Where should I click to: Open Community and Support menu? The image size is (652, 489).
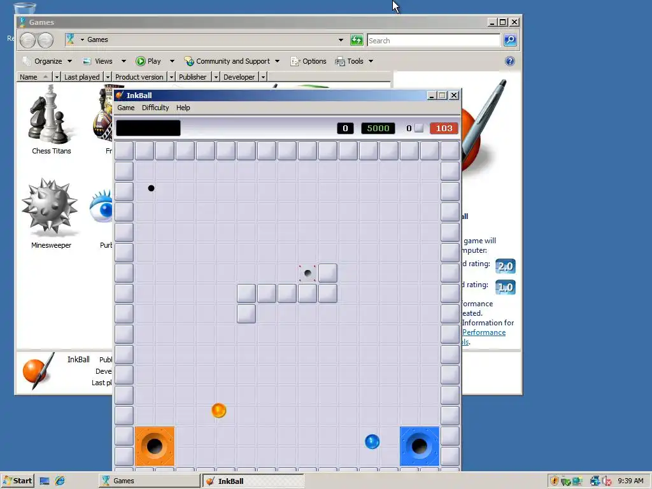(x=232, y=61)
